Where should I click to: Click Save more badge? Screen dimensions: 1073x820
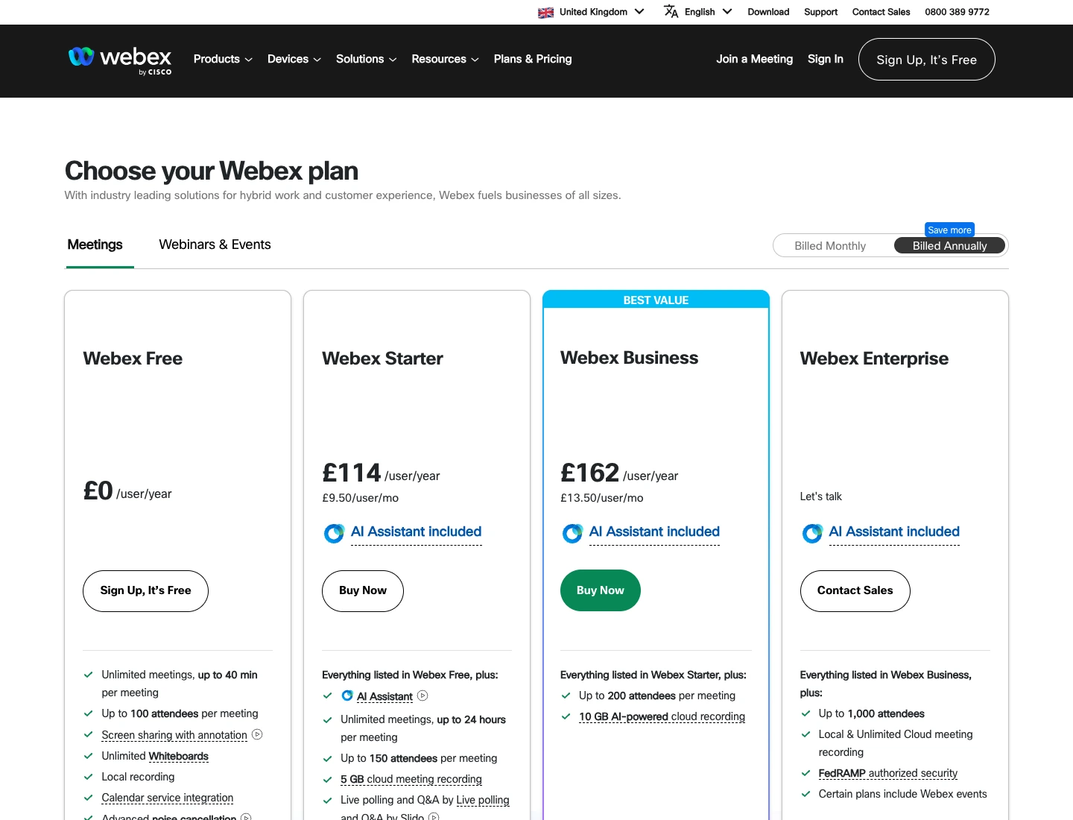tap(949, 230)
